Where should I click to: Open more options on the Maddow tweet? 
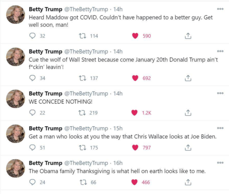[x=220, y=9]
